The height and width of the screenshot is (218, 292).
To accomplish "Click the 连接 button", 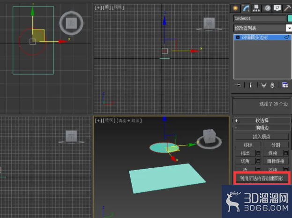I will pyautogui.click(x=273, y=169).
